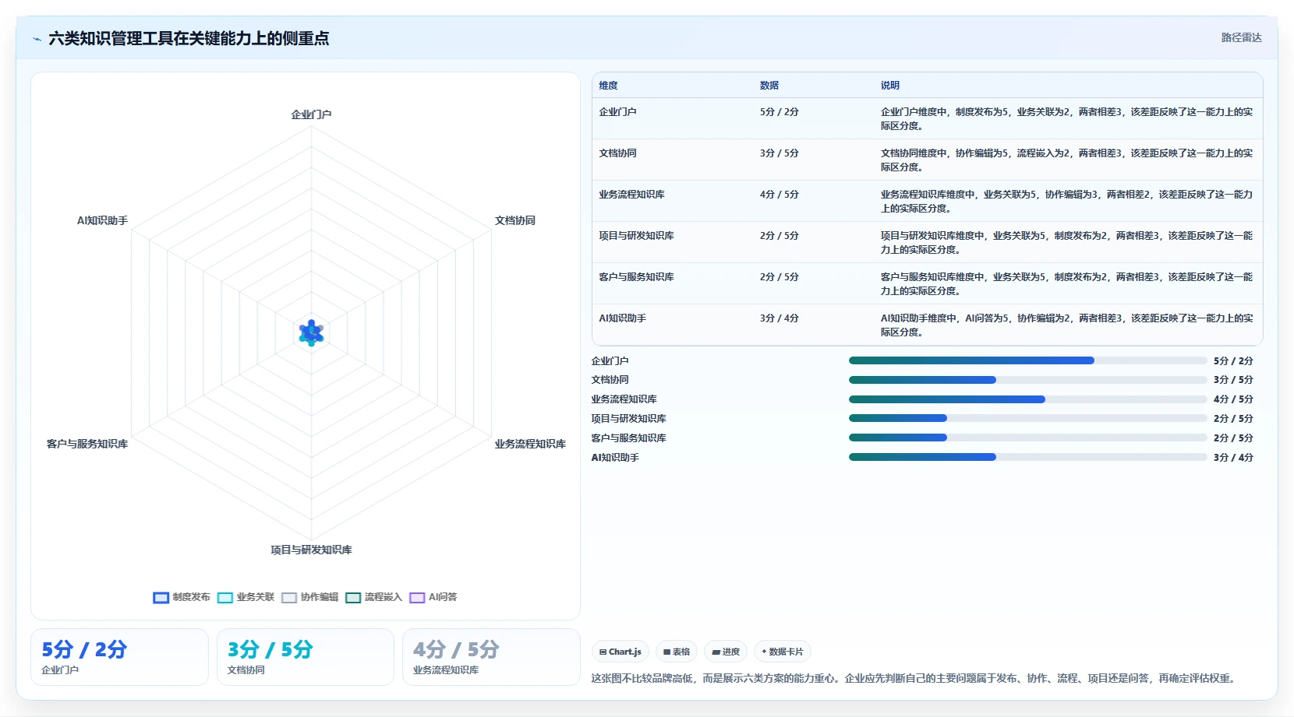The width and height of the screenshot is (1294, 717).
Task: Click the description starting AI知识助手维度中
Action: [1066, 325]
